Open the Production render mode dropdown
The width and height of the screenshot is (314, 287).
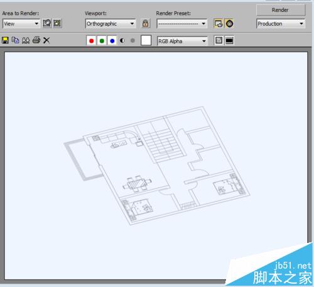coord(281,24)
